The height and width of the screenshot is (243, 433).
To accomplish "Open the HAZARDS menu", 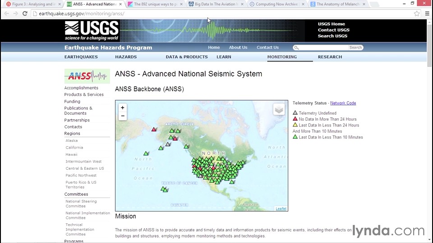I will point(126,57).
